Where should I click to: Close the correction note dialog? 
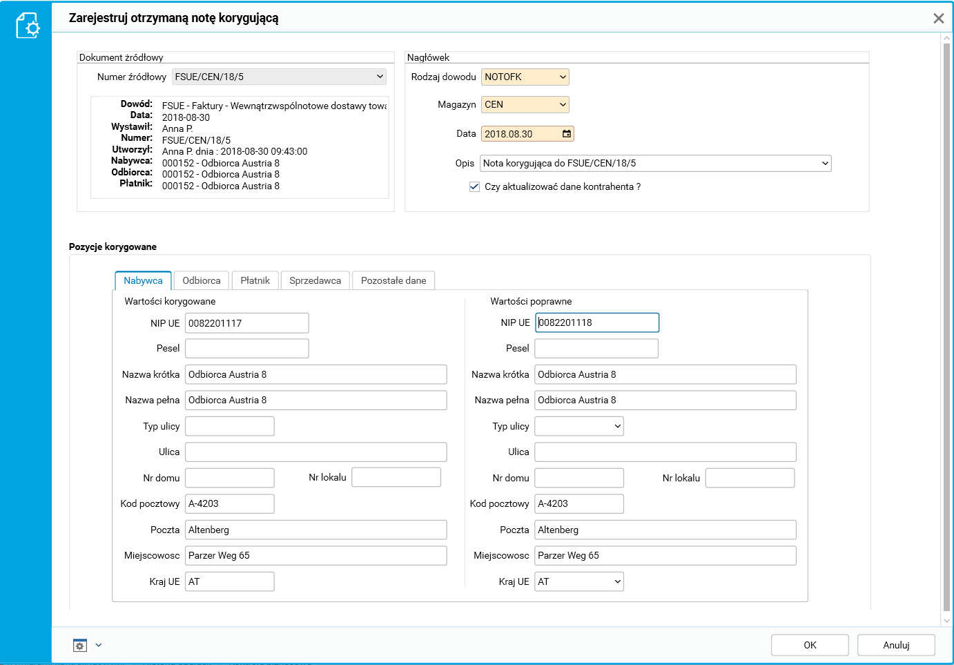tap(938, 19)
